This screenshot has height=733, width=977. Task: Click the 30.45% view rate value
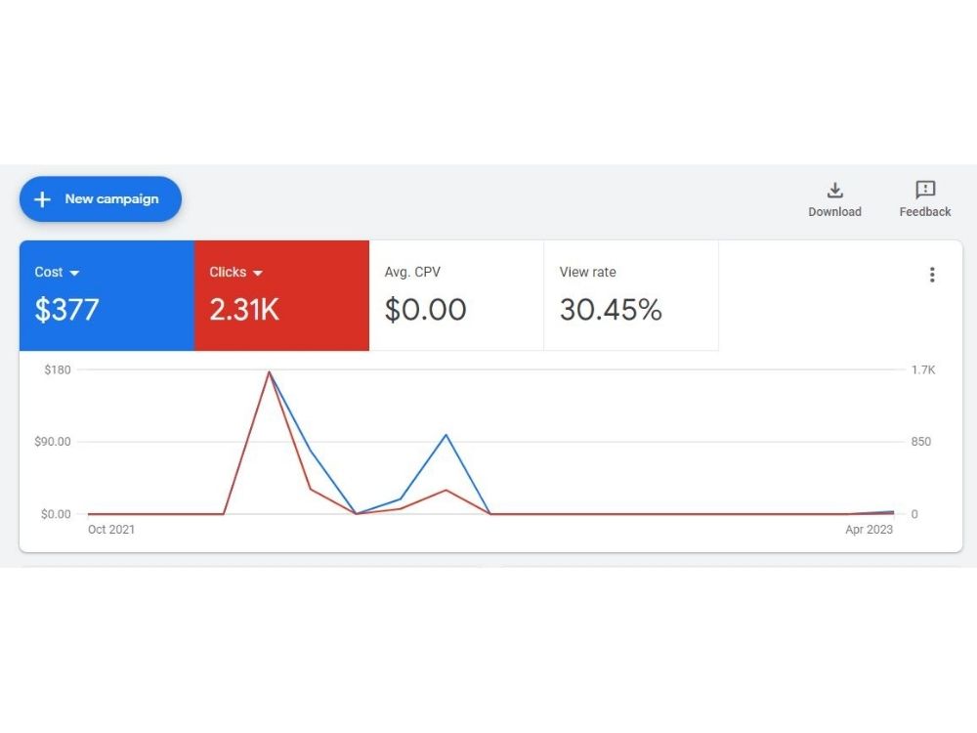611,310
